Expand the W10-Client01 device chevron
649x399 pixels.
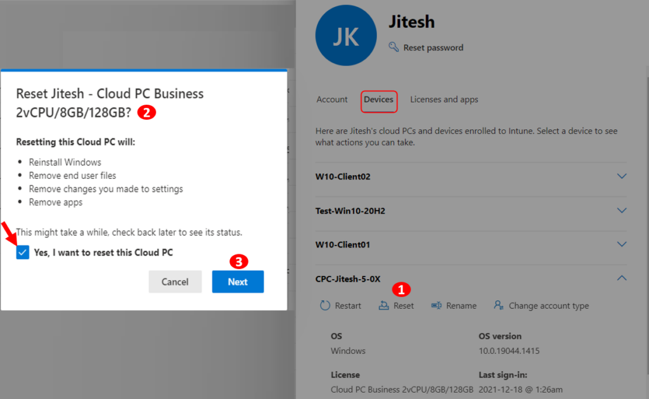(x=622, y=244)
